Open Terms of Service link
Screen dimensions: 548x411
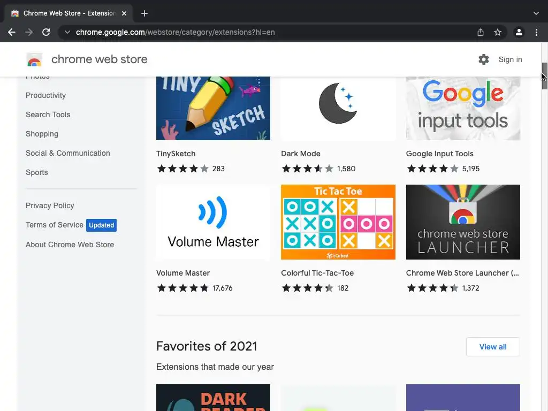(x=55, y=225)
